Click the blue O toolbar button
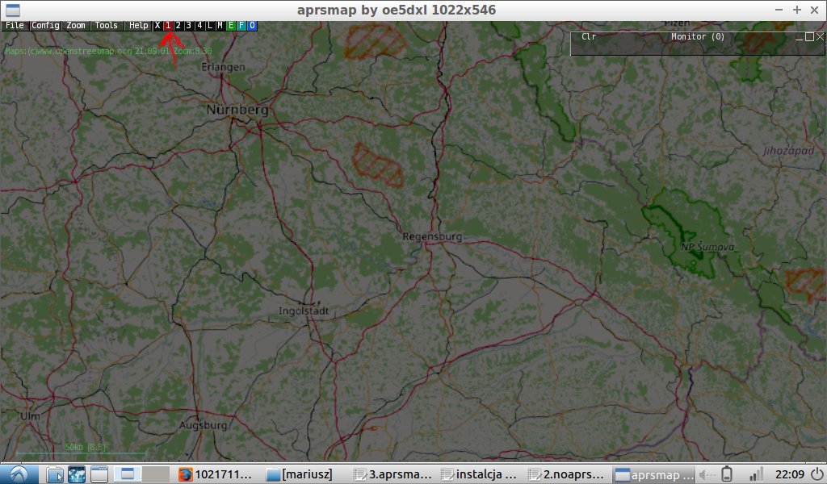Image resolution: width=827 pixels, height=484 pixels. pos(252,25)
